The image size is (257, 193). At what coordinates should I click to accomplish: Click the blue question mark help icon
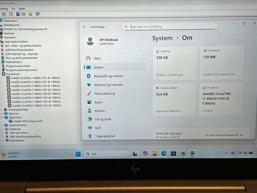[18, 14]
